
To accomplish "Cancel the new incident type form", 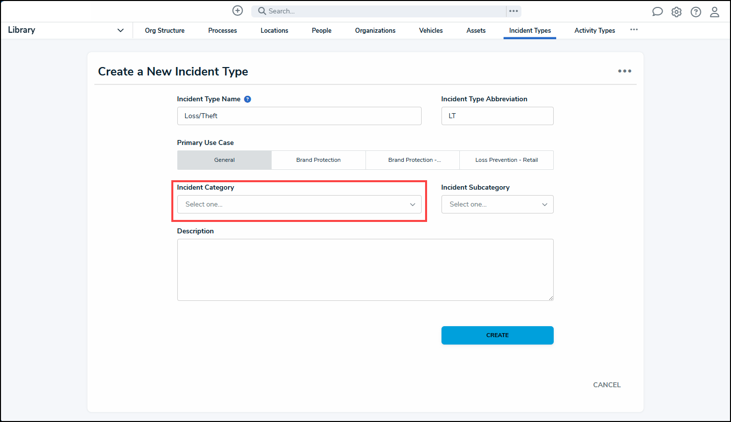I will click(606, 385).
